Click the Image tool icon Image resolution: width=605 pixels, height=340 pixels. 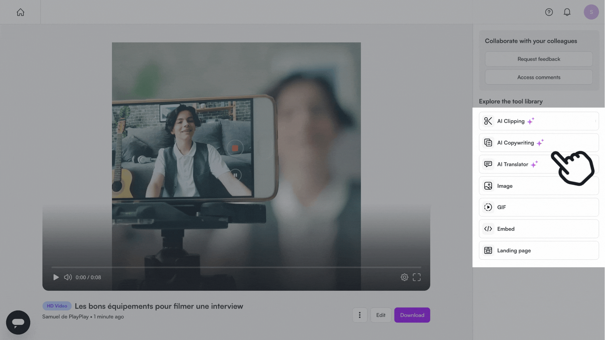tap(488, 186)
